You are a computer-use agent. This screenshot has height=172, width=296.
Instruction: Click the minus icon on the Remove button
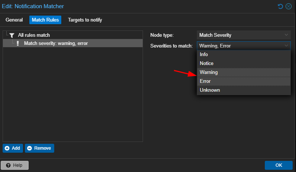click(29, 148)
